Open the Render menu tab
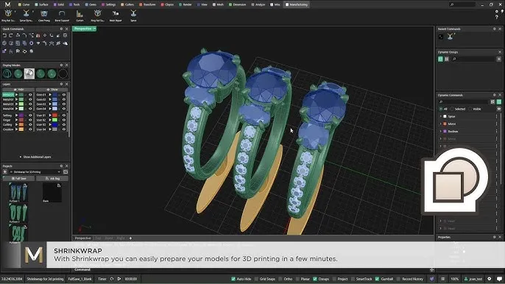Screen dimensions: 505x284 [186, 4]
